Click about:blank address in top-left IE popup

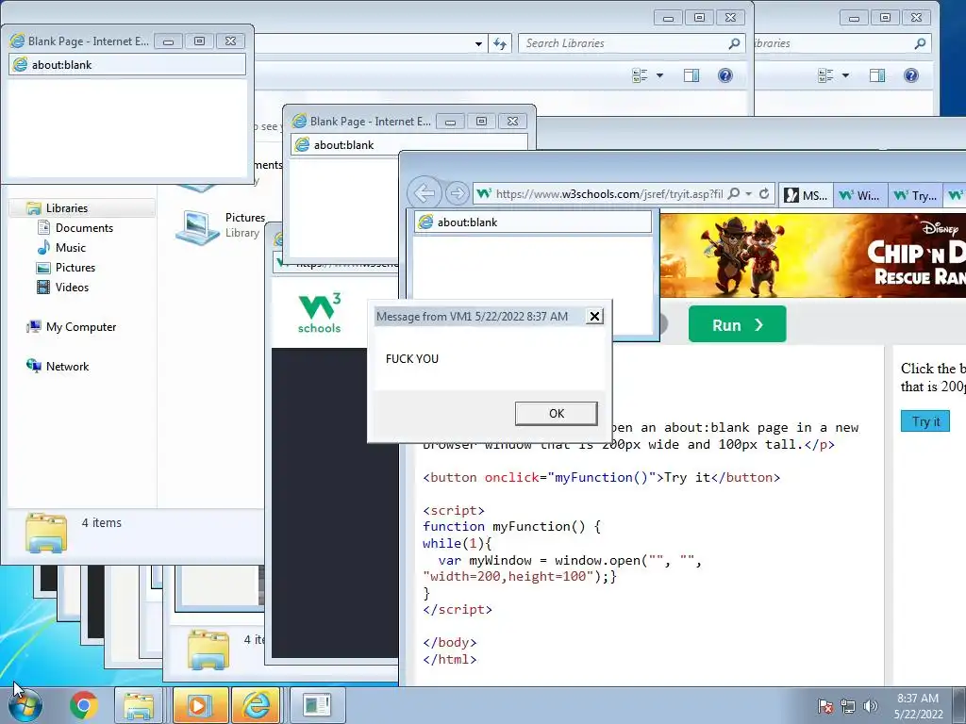tap(127, 65)
